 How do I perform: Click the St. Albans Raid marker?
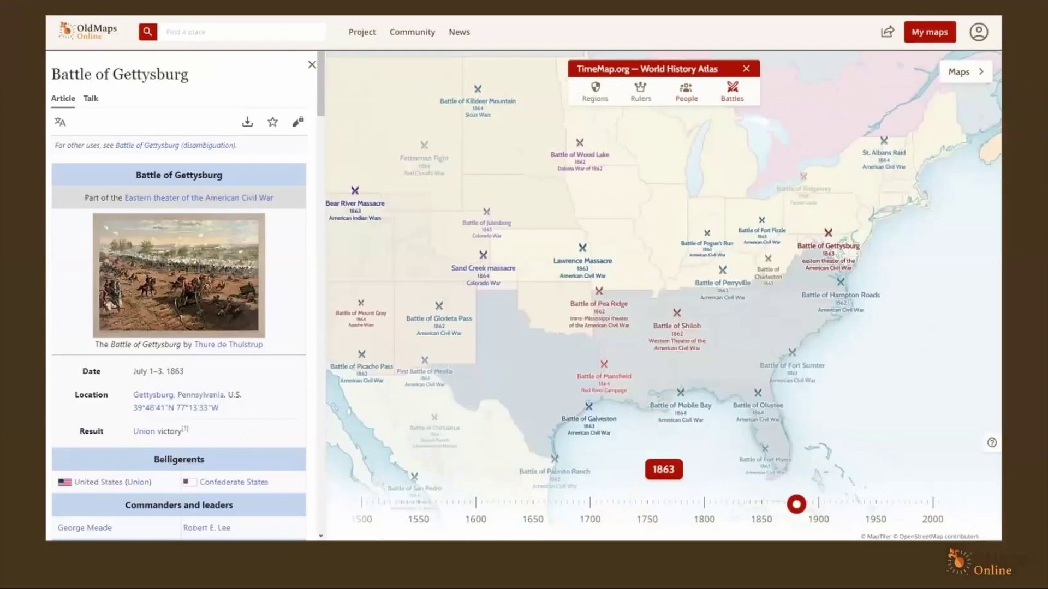[x=884, y=140]
